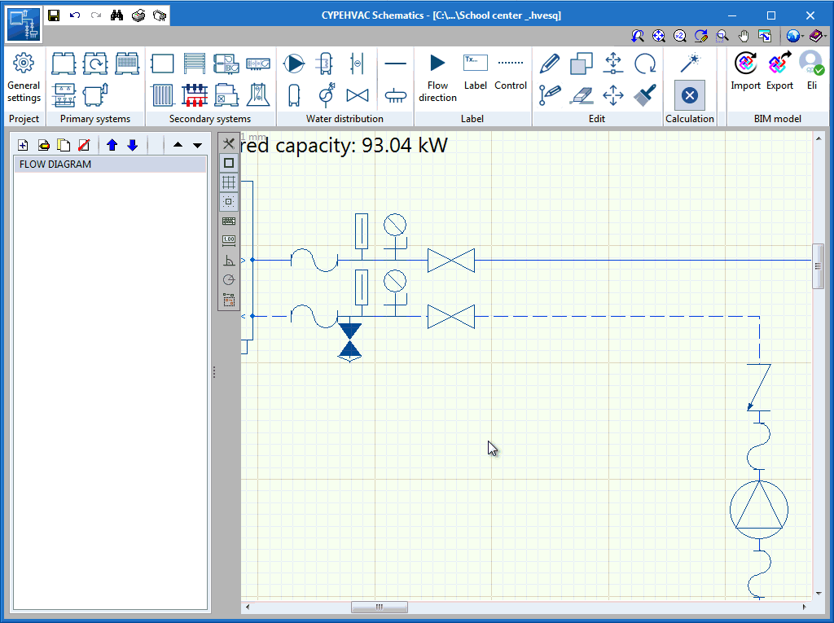Expand the diagram list with the down triangle
The height and width of the screenshot is (623, 834).
(197, 145)
